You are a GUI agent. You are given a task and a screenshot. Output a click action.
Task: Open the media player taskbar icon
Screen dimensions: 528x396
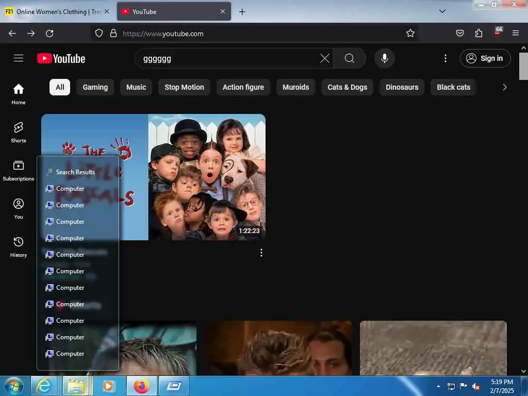(108, 386)
